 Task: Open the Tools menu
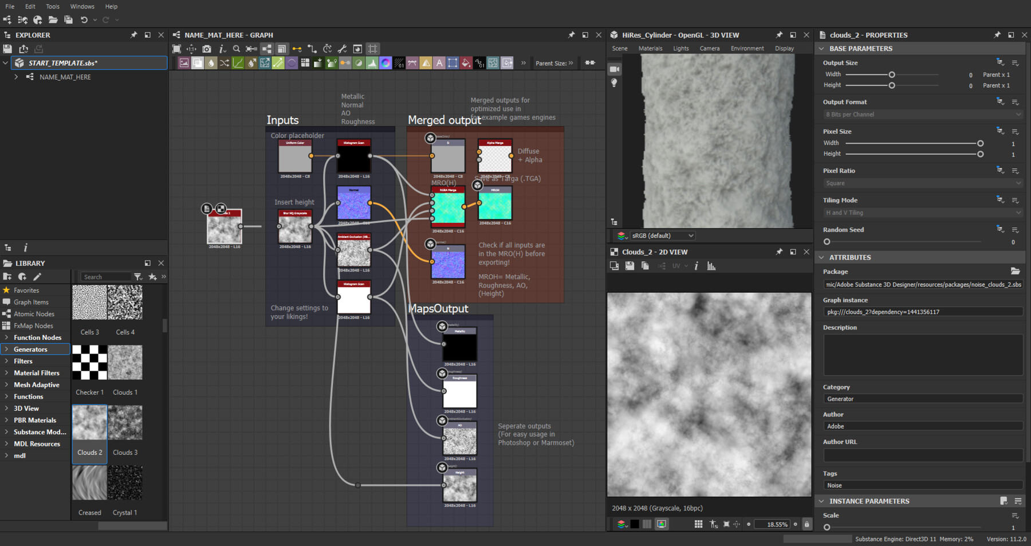[52, 6]
